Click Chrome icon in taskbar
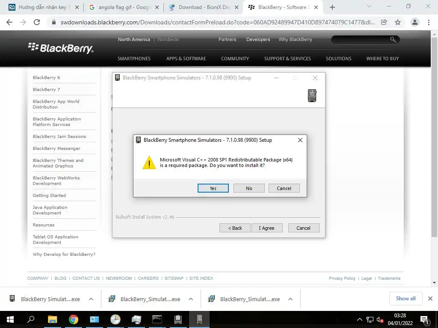 [x=74, y=319]
